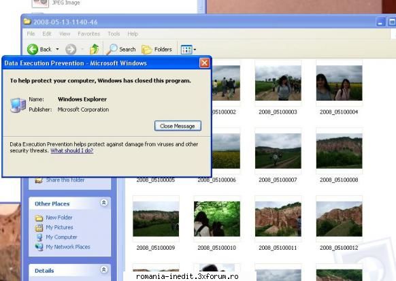Click the Search magnifier toolbar button
Screen dimensions: 396x281
point(121,49)
